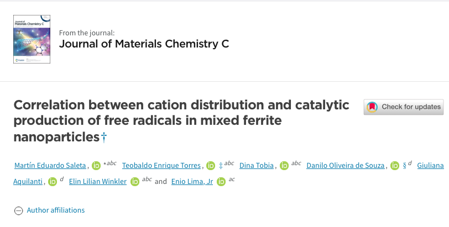The height and width of the screenshot is (227, 449).
Task: Click the dagger footnote link after nanoparticles
Action: tap(104, 137)
